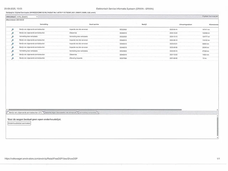Image resolution: width=228 pixels, height=171 pixels.
Task: Open details magnifier for the 2023-03-21 entry
Action: (12, 44)
